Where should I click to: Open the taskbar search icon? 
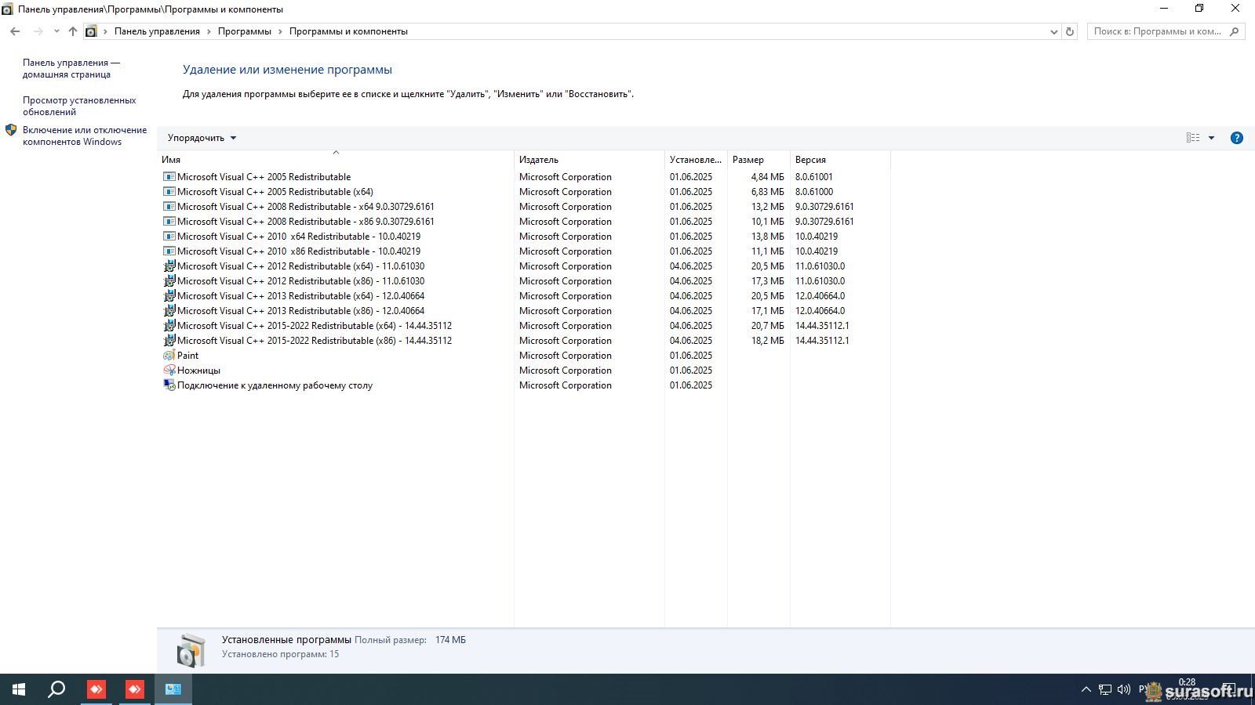pos(56,689)
